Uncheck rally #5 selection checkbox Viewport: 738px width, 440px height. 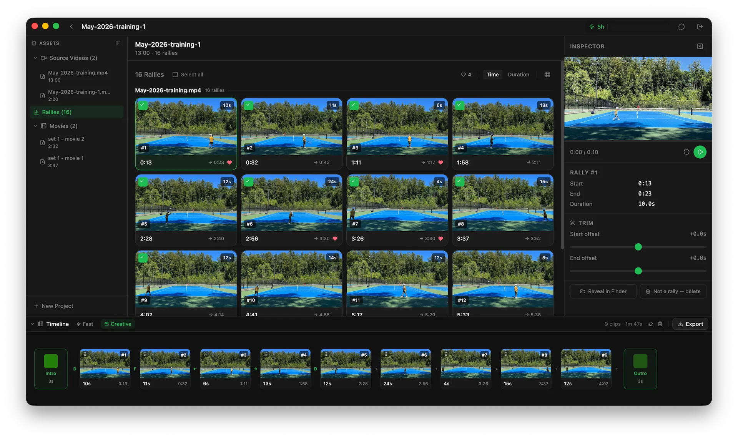pyautogui.click(x=143, y=182)
